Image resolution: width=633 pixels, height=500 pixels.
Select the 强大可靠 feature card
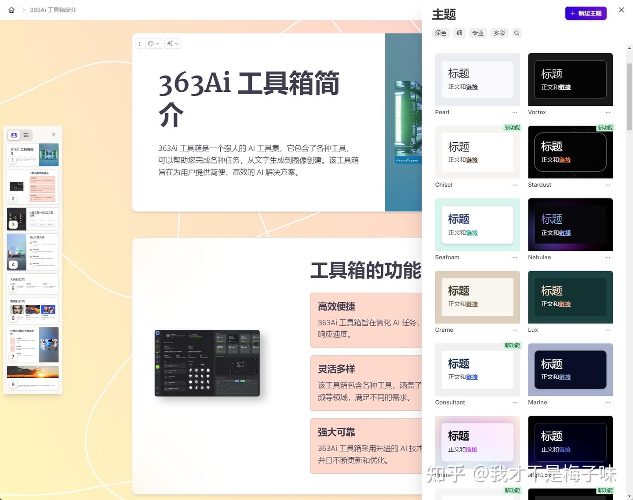click(366, 446)
